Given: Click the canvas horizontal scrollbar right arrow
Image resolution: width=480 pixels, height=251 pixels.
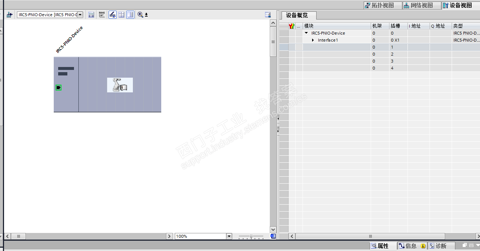Looking at the screenshot, I should [x=169, y=236].
